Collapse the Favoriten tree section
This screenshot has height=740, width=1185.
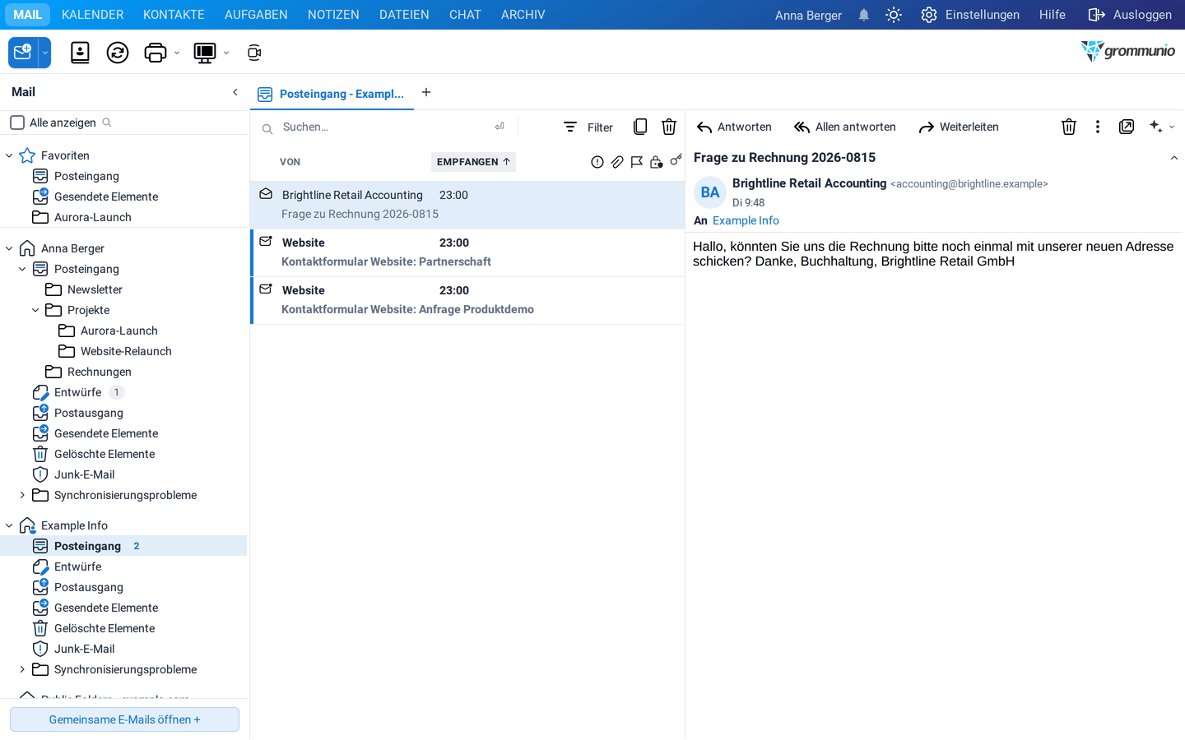pyautogui.click(x=9, y=155)
